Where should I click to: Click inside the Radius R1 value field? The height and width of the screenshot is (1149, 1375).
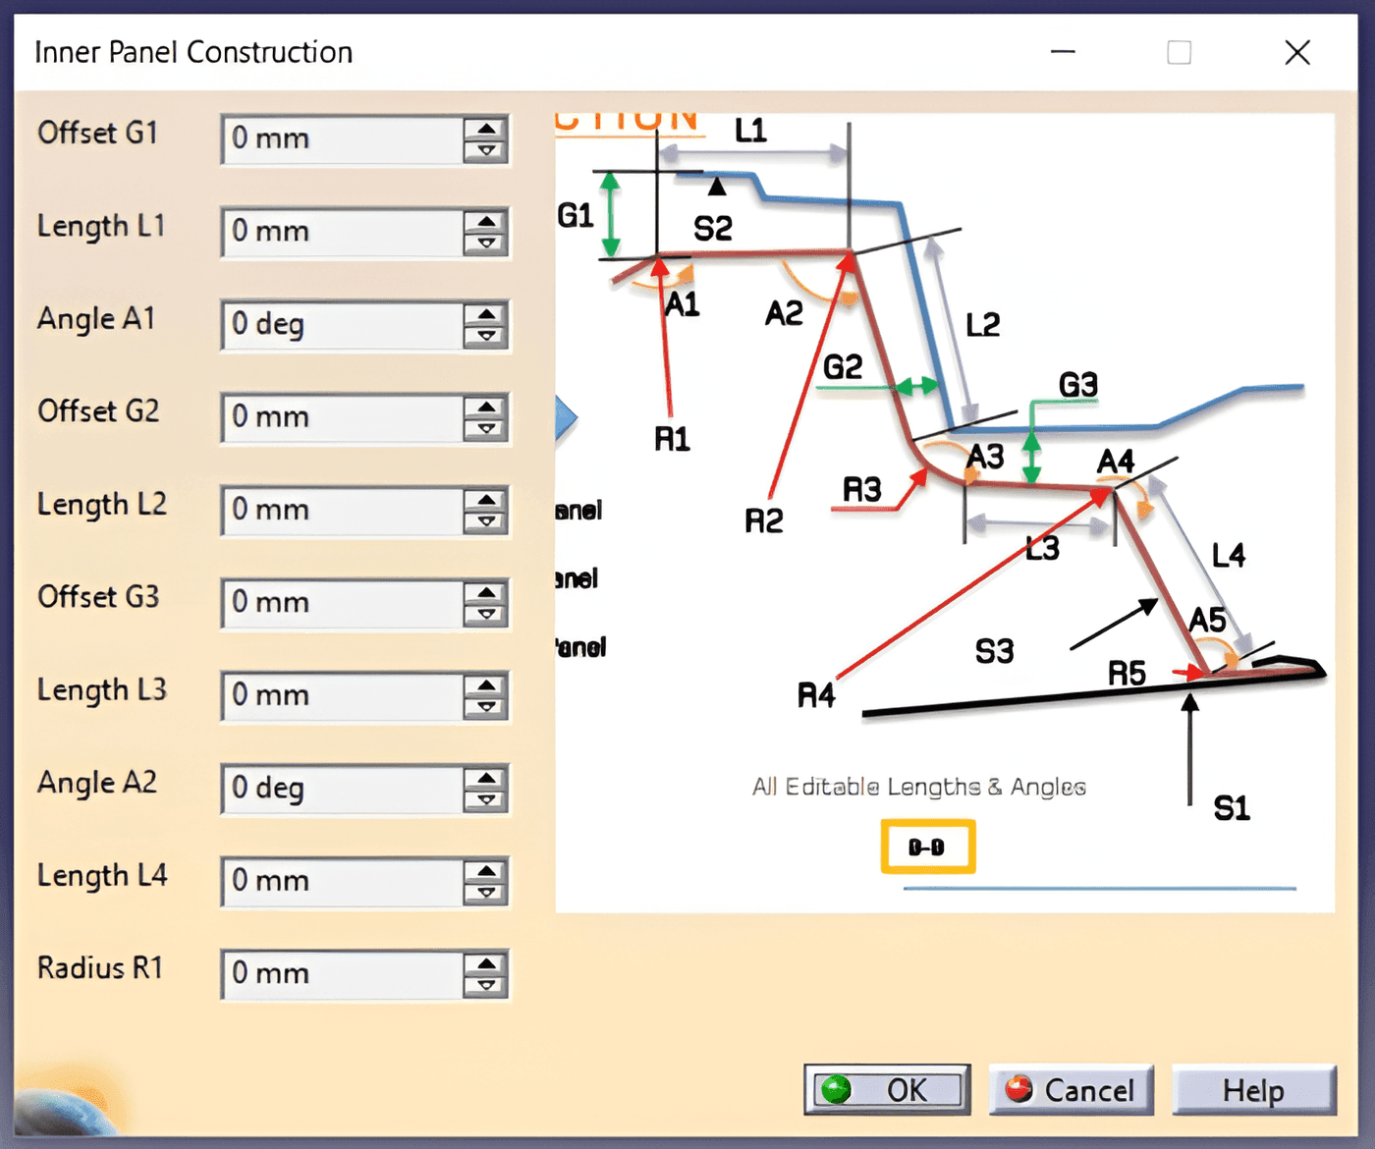pos(343,974)
